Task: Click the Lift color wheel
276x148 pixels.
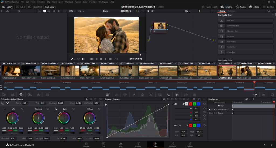Action: pos(12,118)
